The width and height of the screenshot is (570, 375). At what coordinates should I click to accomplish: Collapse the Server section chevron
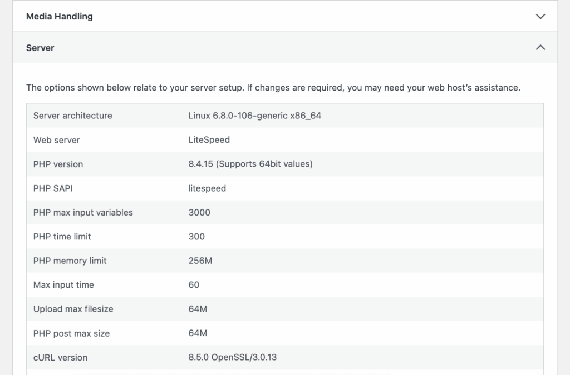coord(540,48)
